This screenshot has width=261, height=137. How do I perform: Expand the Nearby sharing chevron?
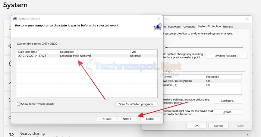click(x=248, y=135)
